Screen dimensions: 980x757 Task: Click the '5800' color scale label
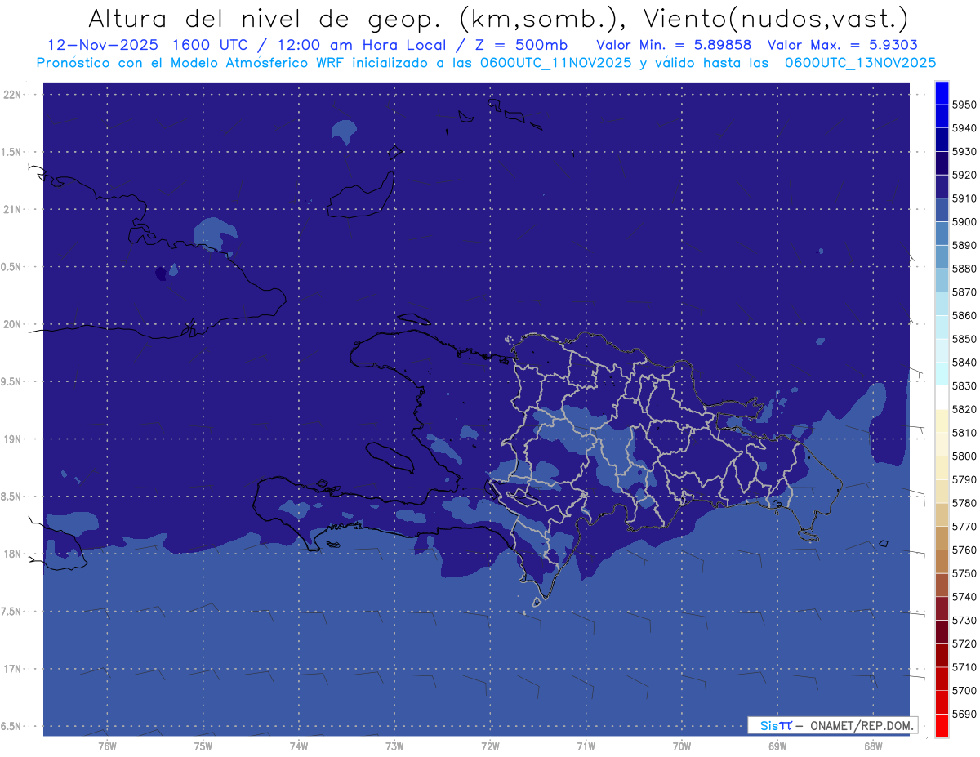[x=964, y=456]
